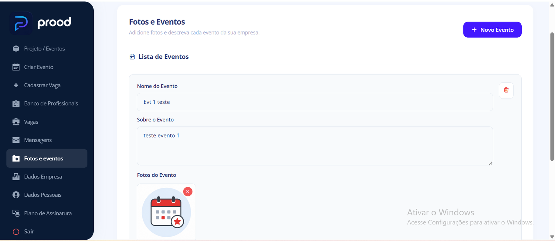Click the page vertical scrollbar thumb

552,97
